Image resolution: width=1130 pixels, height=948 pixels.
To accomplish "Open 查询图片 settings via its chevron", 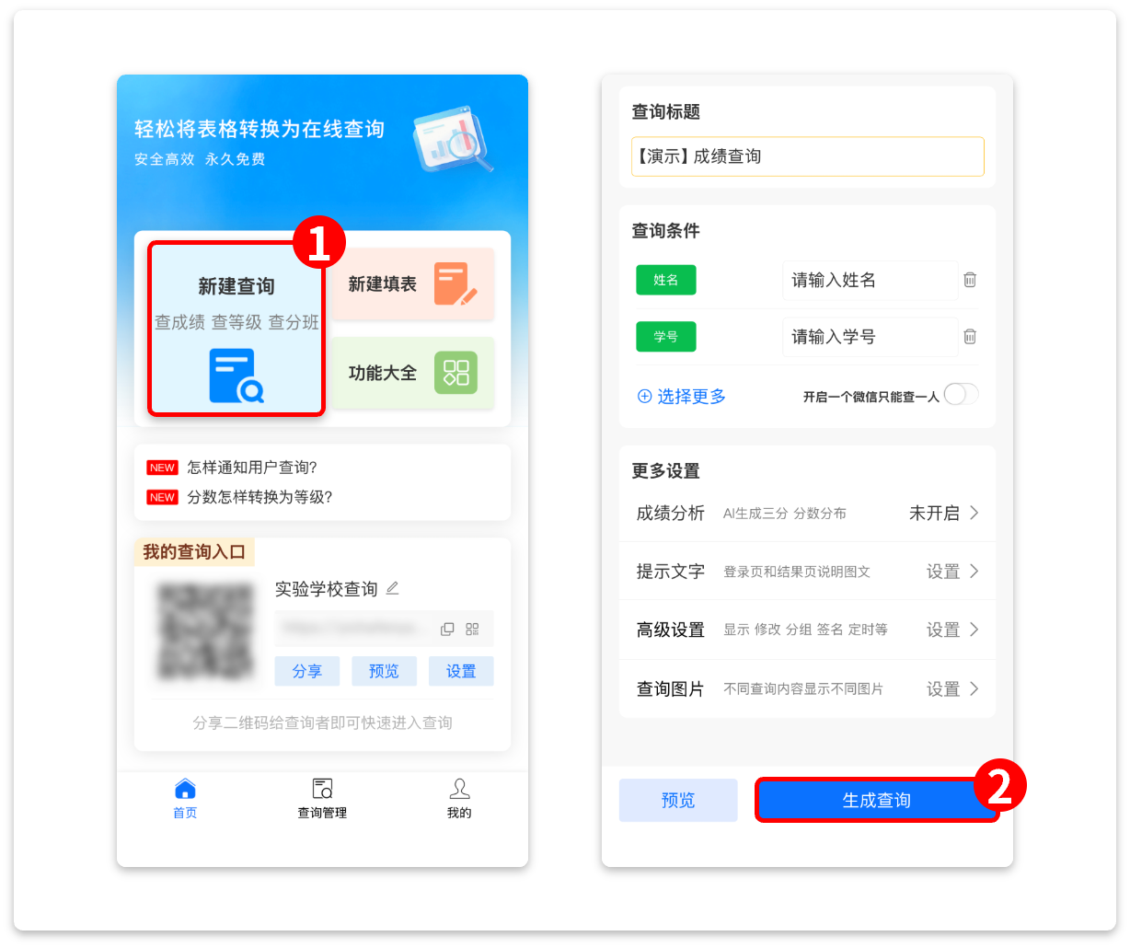I will tap(977, 688).
